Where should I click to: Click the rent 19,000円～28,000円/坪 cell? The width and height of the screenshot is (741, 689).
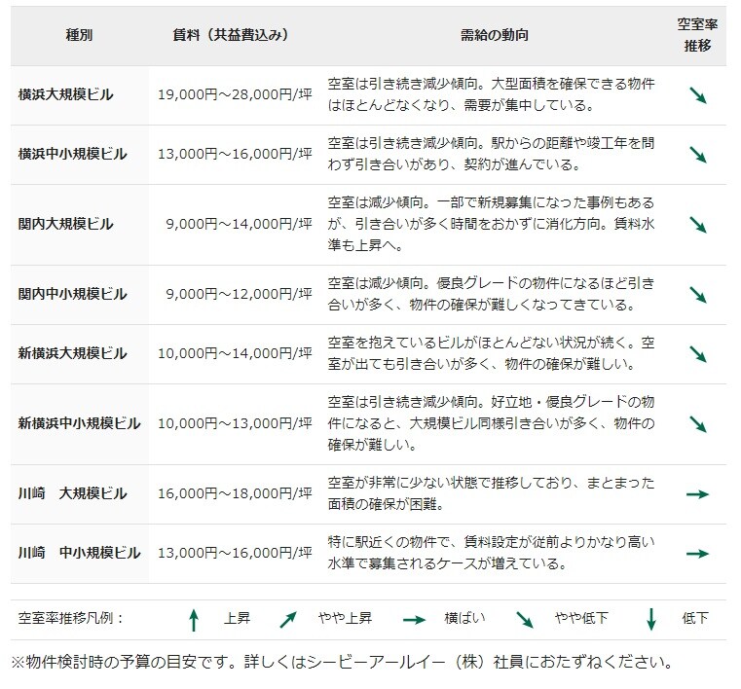pyautogui.click(x=235, y=95)
